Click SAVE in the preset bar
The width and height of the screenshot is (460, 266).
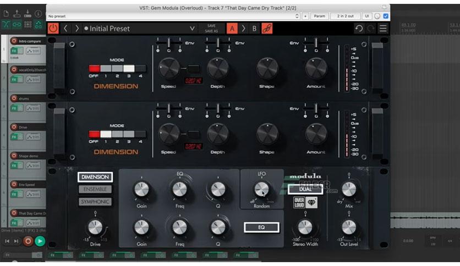pos(211,26)
